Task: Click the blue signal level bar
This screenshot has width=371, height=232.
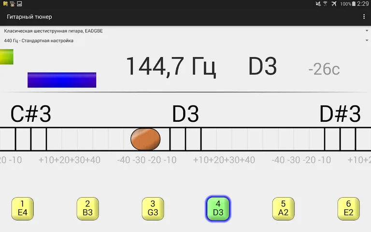Action: point(62,80)
